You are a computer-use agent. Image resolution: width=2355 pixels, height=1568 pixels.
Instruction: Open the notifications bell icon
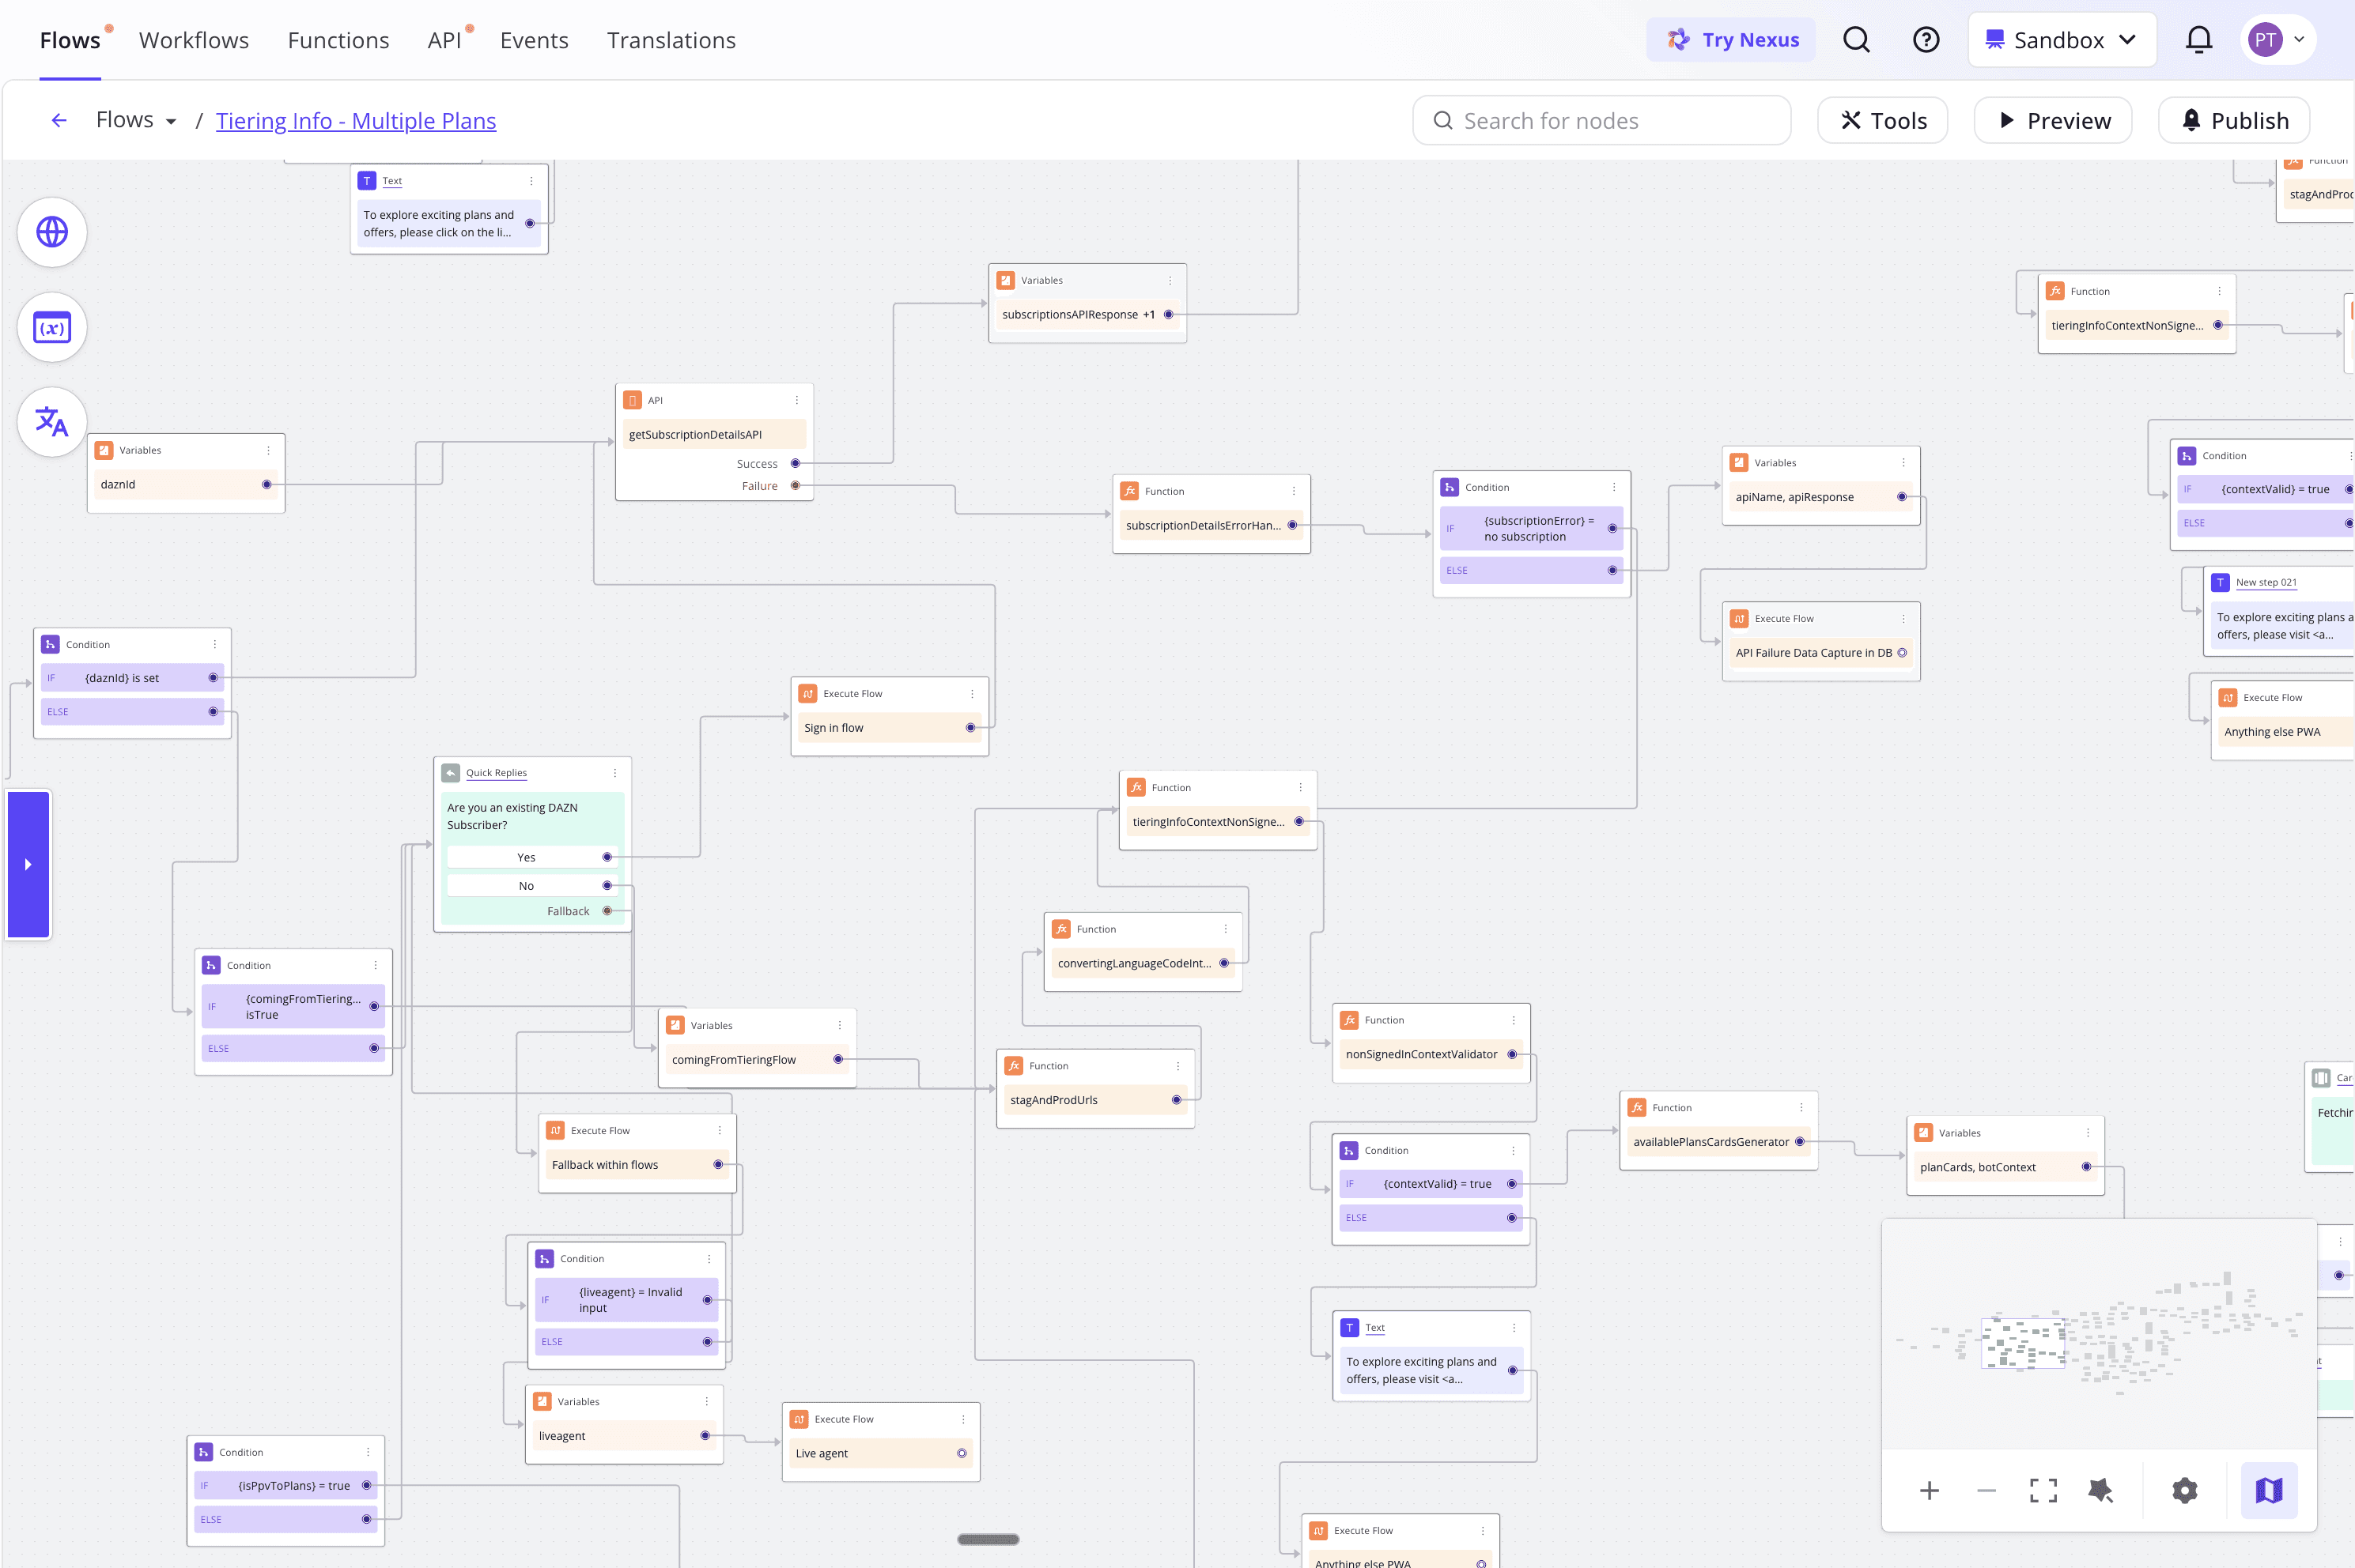[2198, 40]
